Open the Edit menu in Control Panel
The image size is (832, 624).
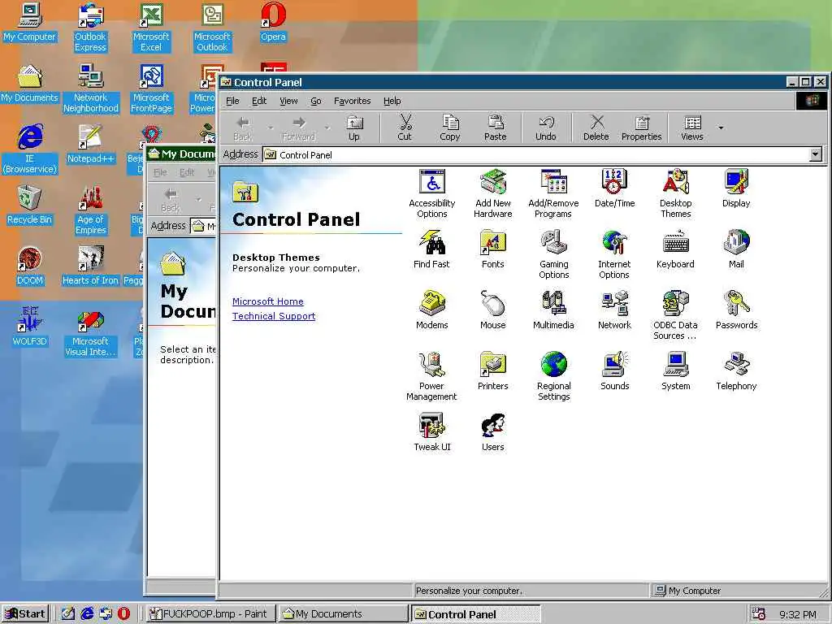click(259, 101)
